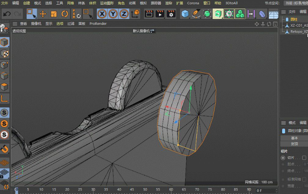
Task: Open viewport ProRender menu
Action: click(x=98, y=24)
